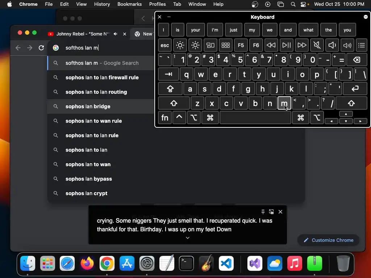Image resolution: width=371 pixels, height=278 pixels.
Task: Click Customize Chrome button
Action: (328, 240)
